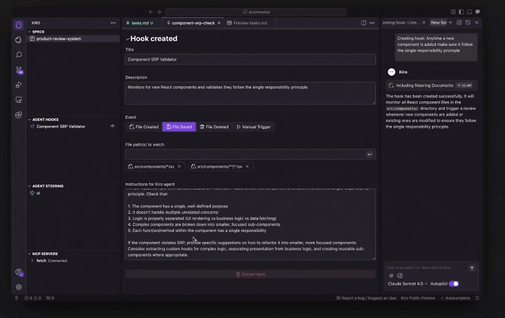Select the Manual Trigger event button
This screenshot has height=318, width=505.
point(254,127)
